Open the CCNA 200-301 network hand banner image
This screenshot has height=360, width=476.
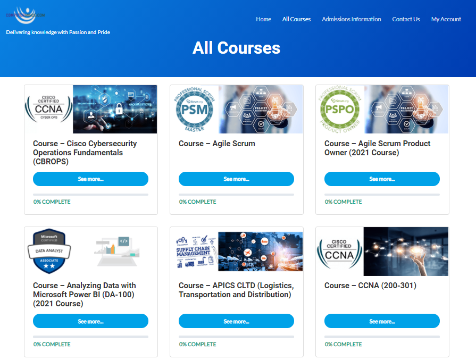(x=406, y=252)
